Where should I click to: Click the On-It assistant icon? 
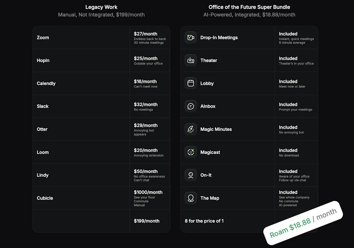(190, 175)
